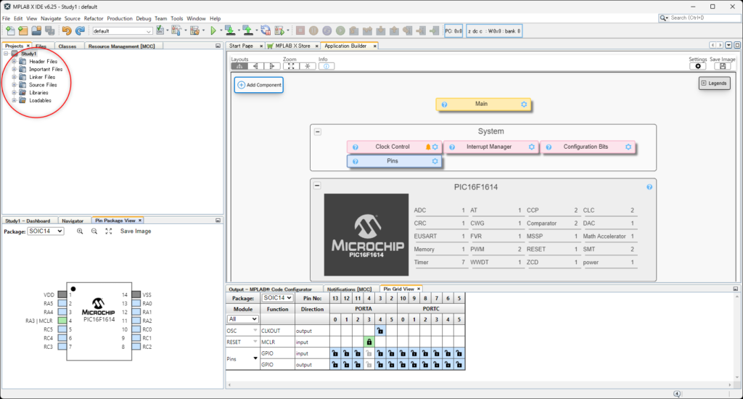
Task: Toggle GPIO input lock for PORTA 0
Action: 334,353
